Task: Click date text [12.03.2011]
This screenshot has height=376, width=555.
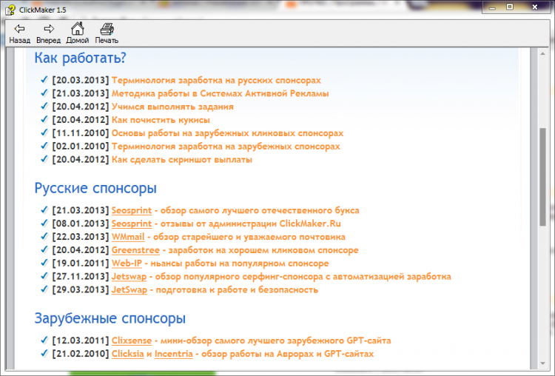Action: coord(81,340)
